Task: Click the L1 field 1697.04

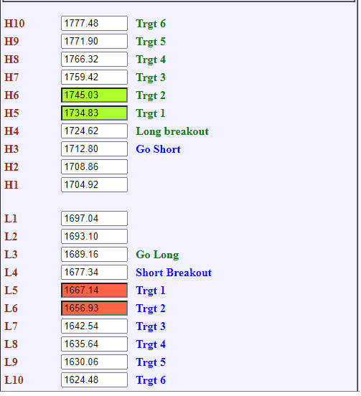Action: click(94, 219)
